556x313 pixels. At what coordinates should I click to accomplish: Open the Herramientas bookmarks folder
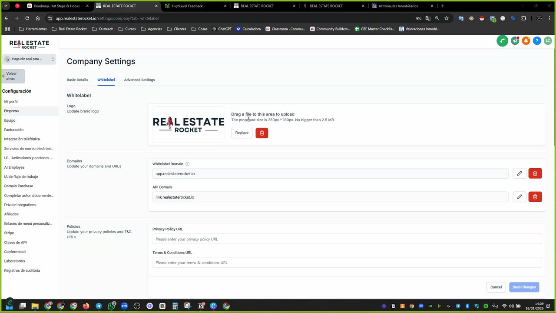(33, 29)
